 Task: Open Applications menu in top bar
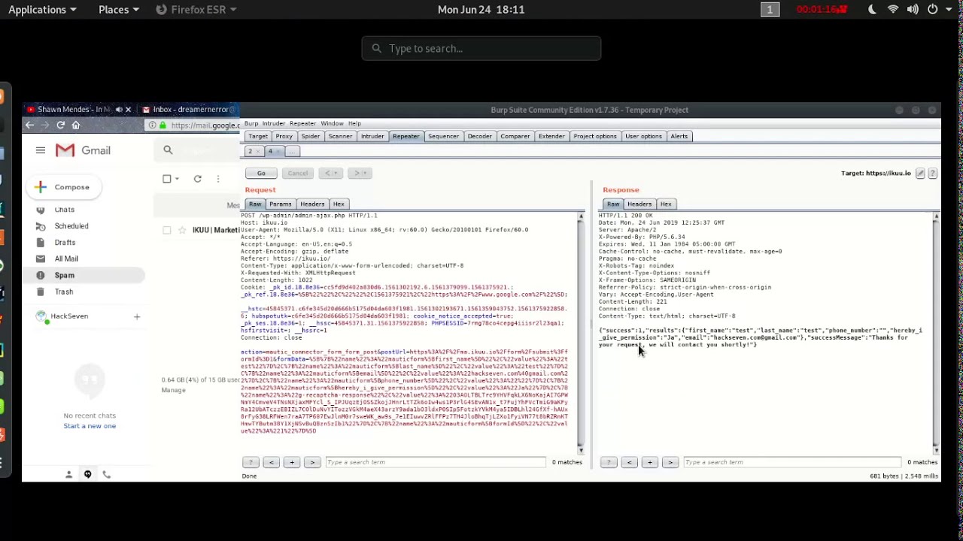[x=42, y=10]
